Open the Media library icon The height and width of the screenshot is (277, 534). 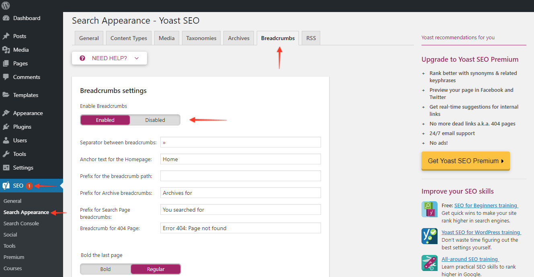click(7, 49)
